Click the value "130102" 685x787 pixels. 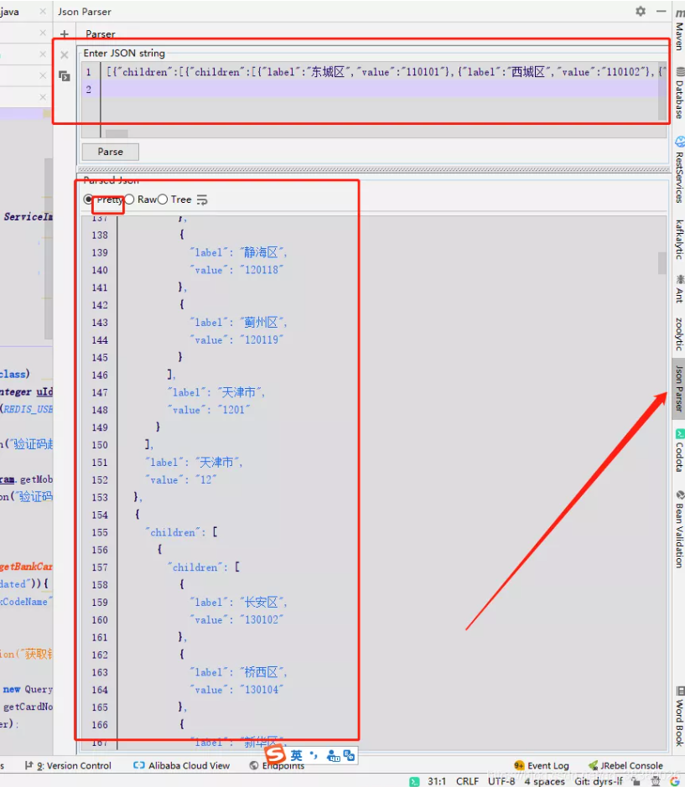click(x=262, y=620)
